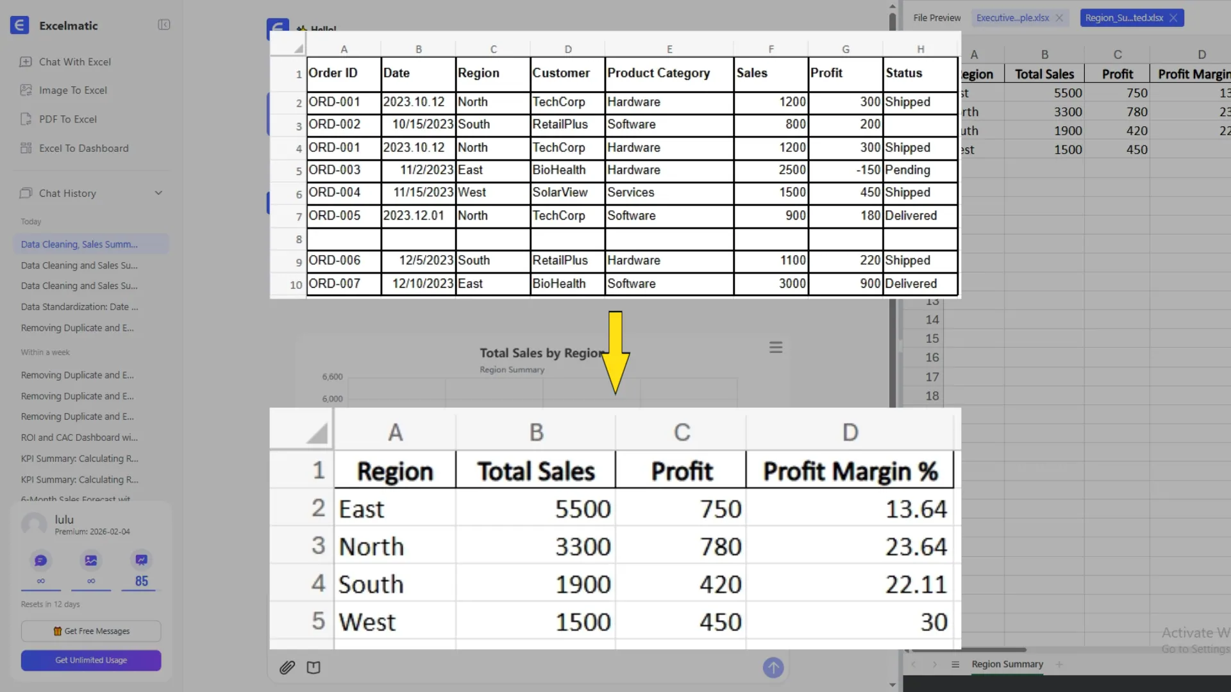Click Get Unlimited Usage button
Image resolution: width=1231 pixels, height=692 pixels.
pyautogui.click(x=91, y=660)
